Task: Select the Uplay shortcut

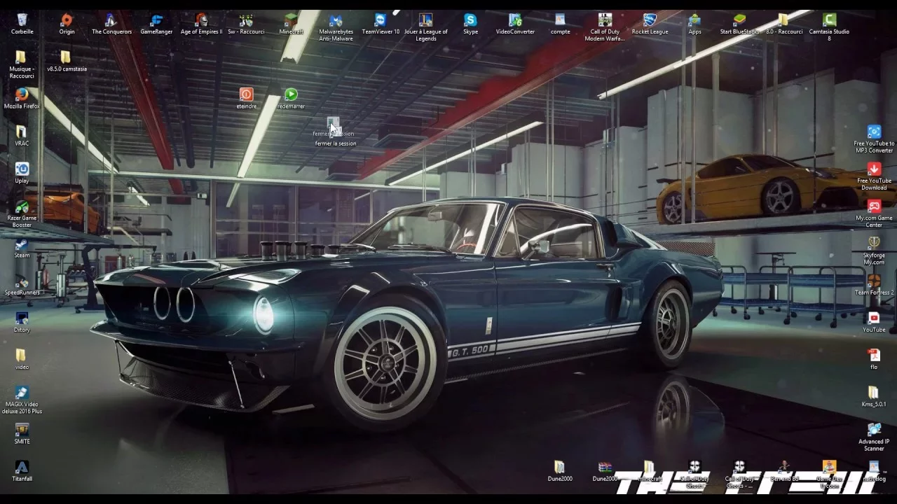Action: tap(22, 169)
